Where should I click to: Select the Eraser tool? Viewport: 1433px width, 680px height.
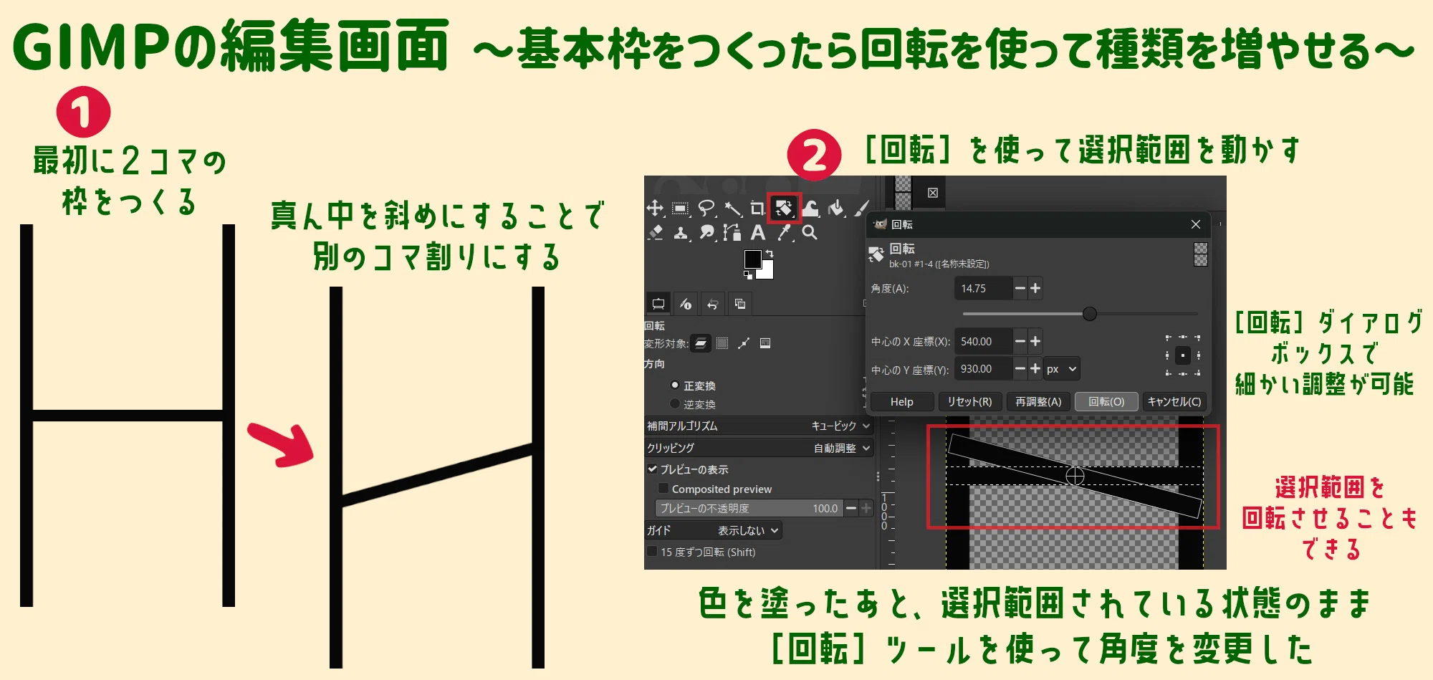pyautogui.click(x=655, y=232)
